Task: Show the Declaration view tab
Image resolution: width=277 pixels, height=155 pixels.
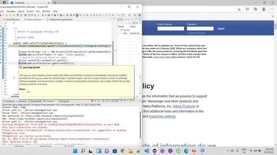Action: click(x=35, y=101)
